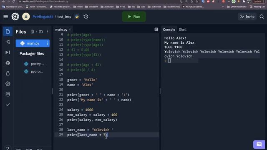Open the Database sidebar icon
The width and height of the screenshot is (267, 150).
click(x=8, y=94)
